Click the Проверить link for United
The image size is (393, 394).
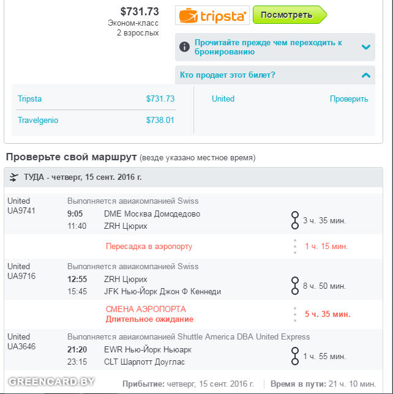tap(349, 98)
